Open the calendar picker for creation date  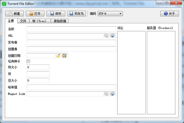pyautogui.click(x=64, y=56)
